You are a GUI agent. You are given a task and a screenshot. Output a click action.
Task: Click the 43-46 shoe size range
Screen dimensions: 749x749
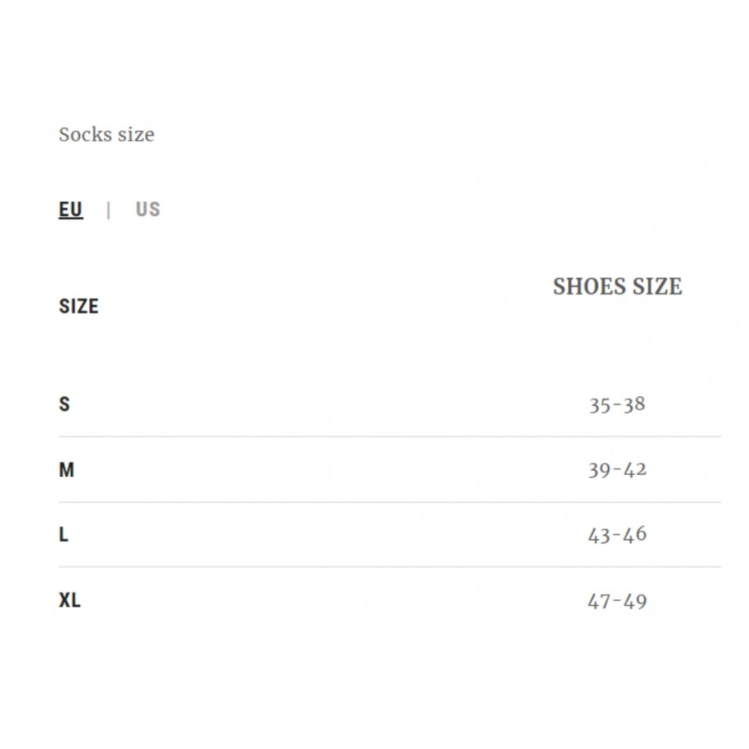617,535
